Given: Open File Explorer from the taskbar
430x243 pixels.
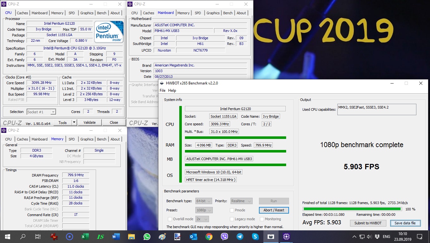Looking at the screenshot, I should (132, 236).
